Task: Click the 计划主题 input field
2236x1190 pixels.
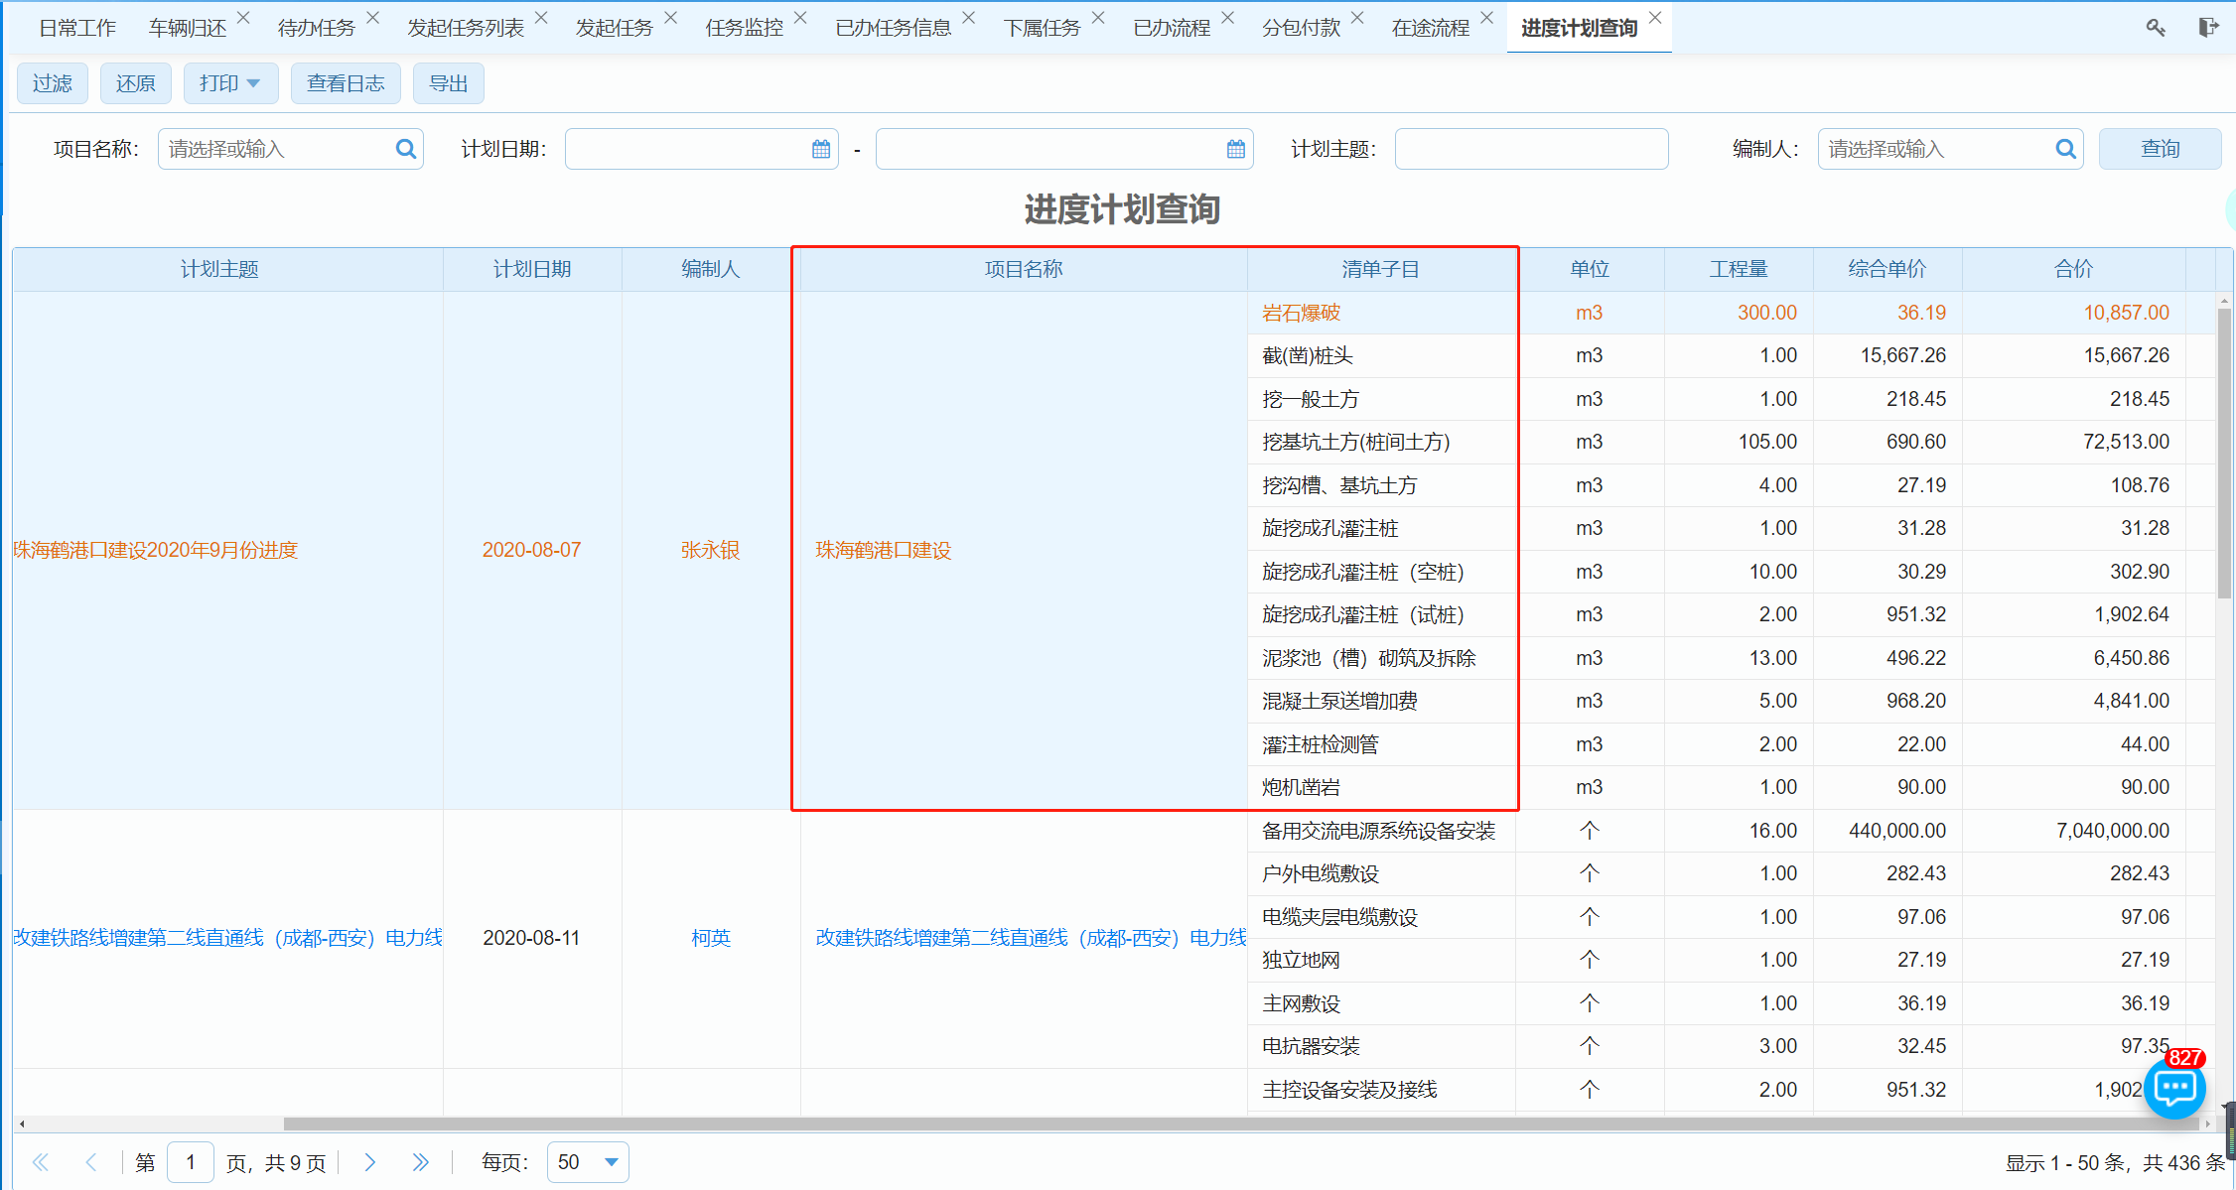Action: (1531, 149)
